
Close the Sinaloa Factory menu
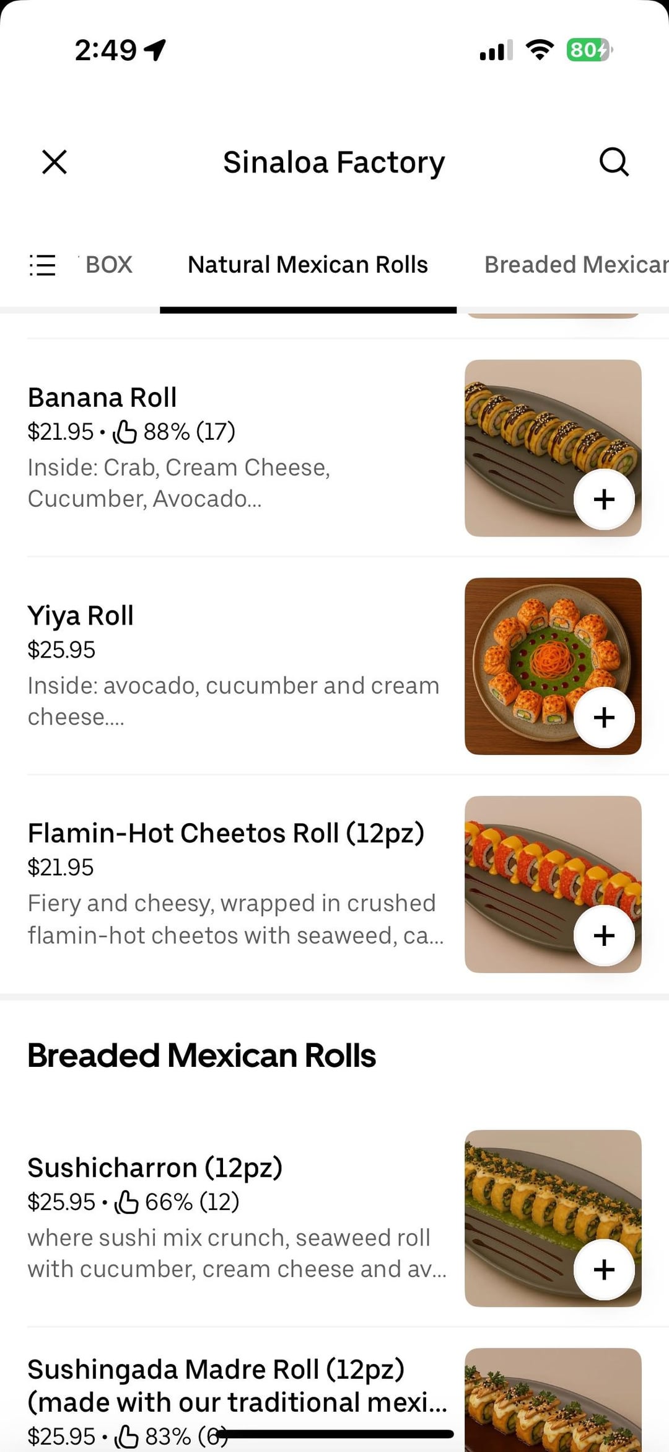click(55, 163)
